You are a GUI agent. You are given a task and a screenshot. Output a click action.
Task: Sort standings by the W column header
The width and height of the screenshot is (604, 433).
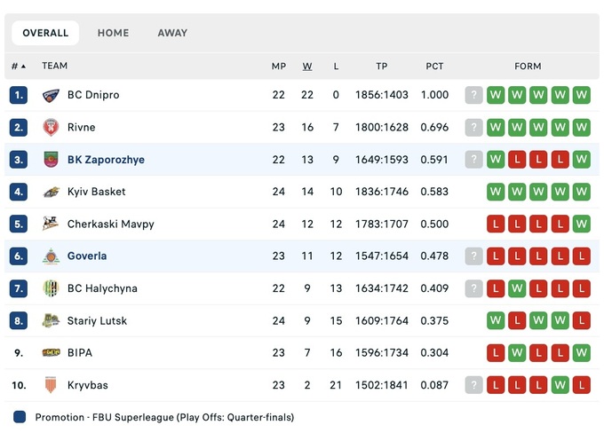point(307,67)
